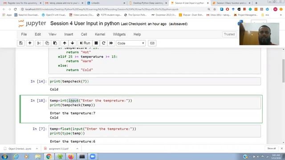The image size is (285, 160).
Task: Insert cell below with plus icon
Action: point(30,43)
